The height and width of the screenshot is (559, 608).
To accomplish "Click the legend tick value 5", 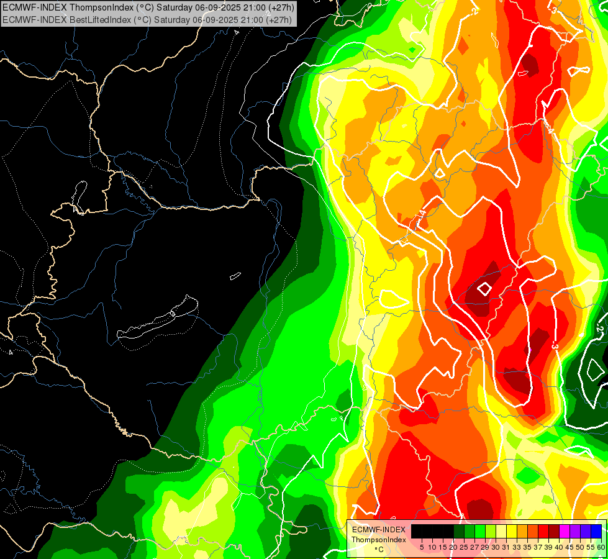I will (422, 547).
